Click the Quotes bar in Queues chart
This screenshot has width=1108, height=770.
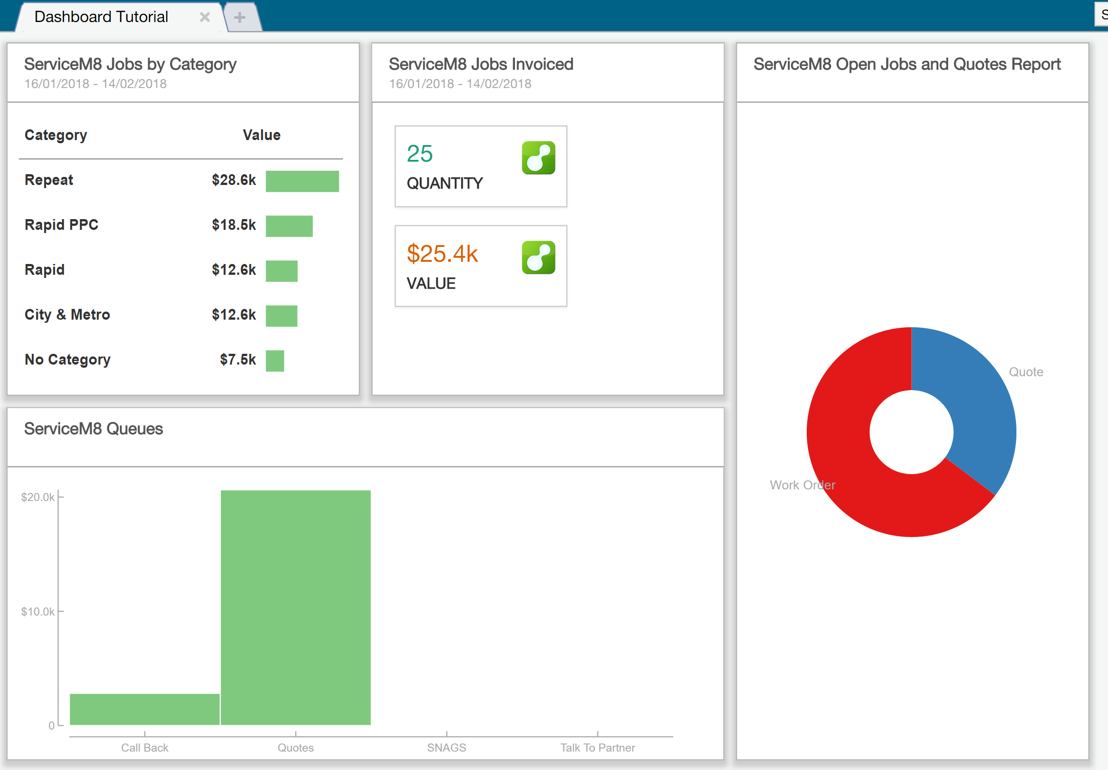(x=295, y=608)
